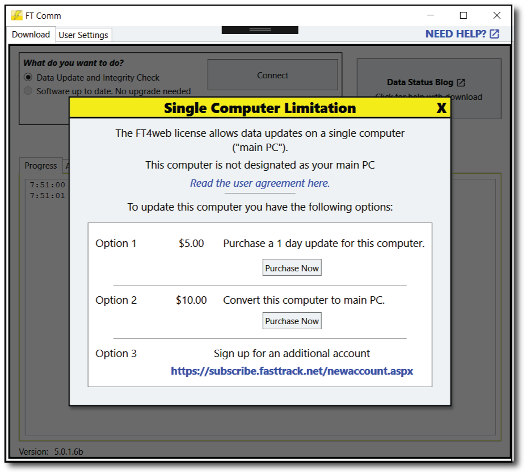Screen dimensions: 526x474
Task: Click the Option 1 label
Action: tap(116, 244)
